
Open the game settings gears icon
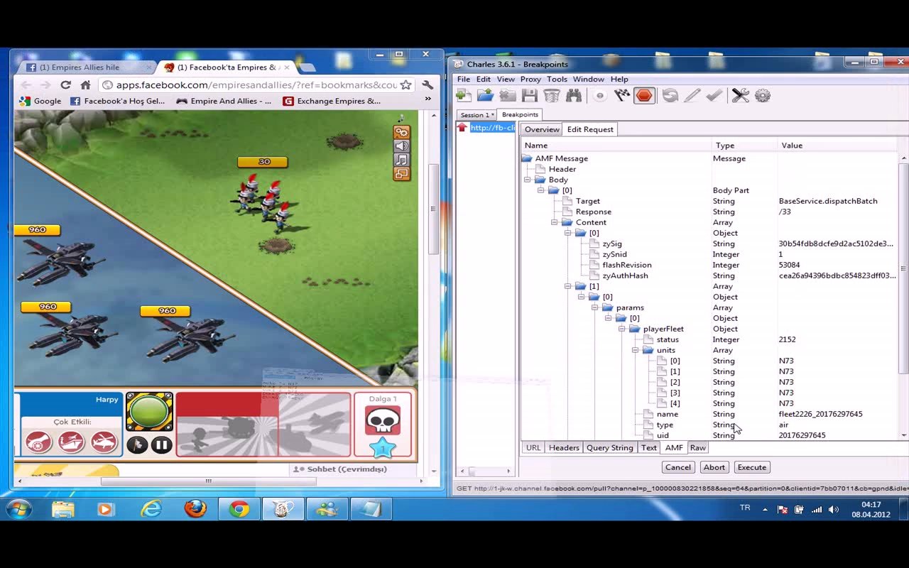(402, 132)
